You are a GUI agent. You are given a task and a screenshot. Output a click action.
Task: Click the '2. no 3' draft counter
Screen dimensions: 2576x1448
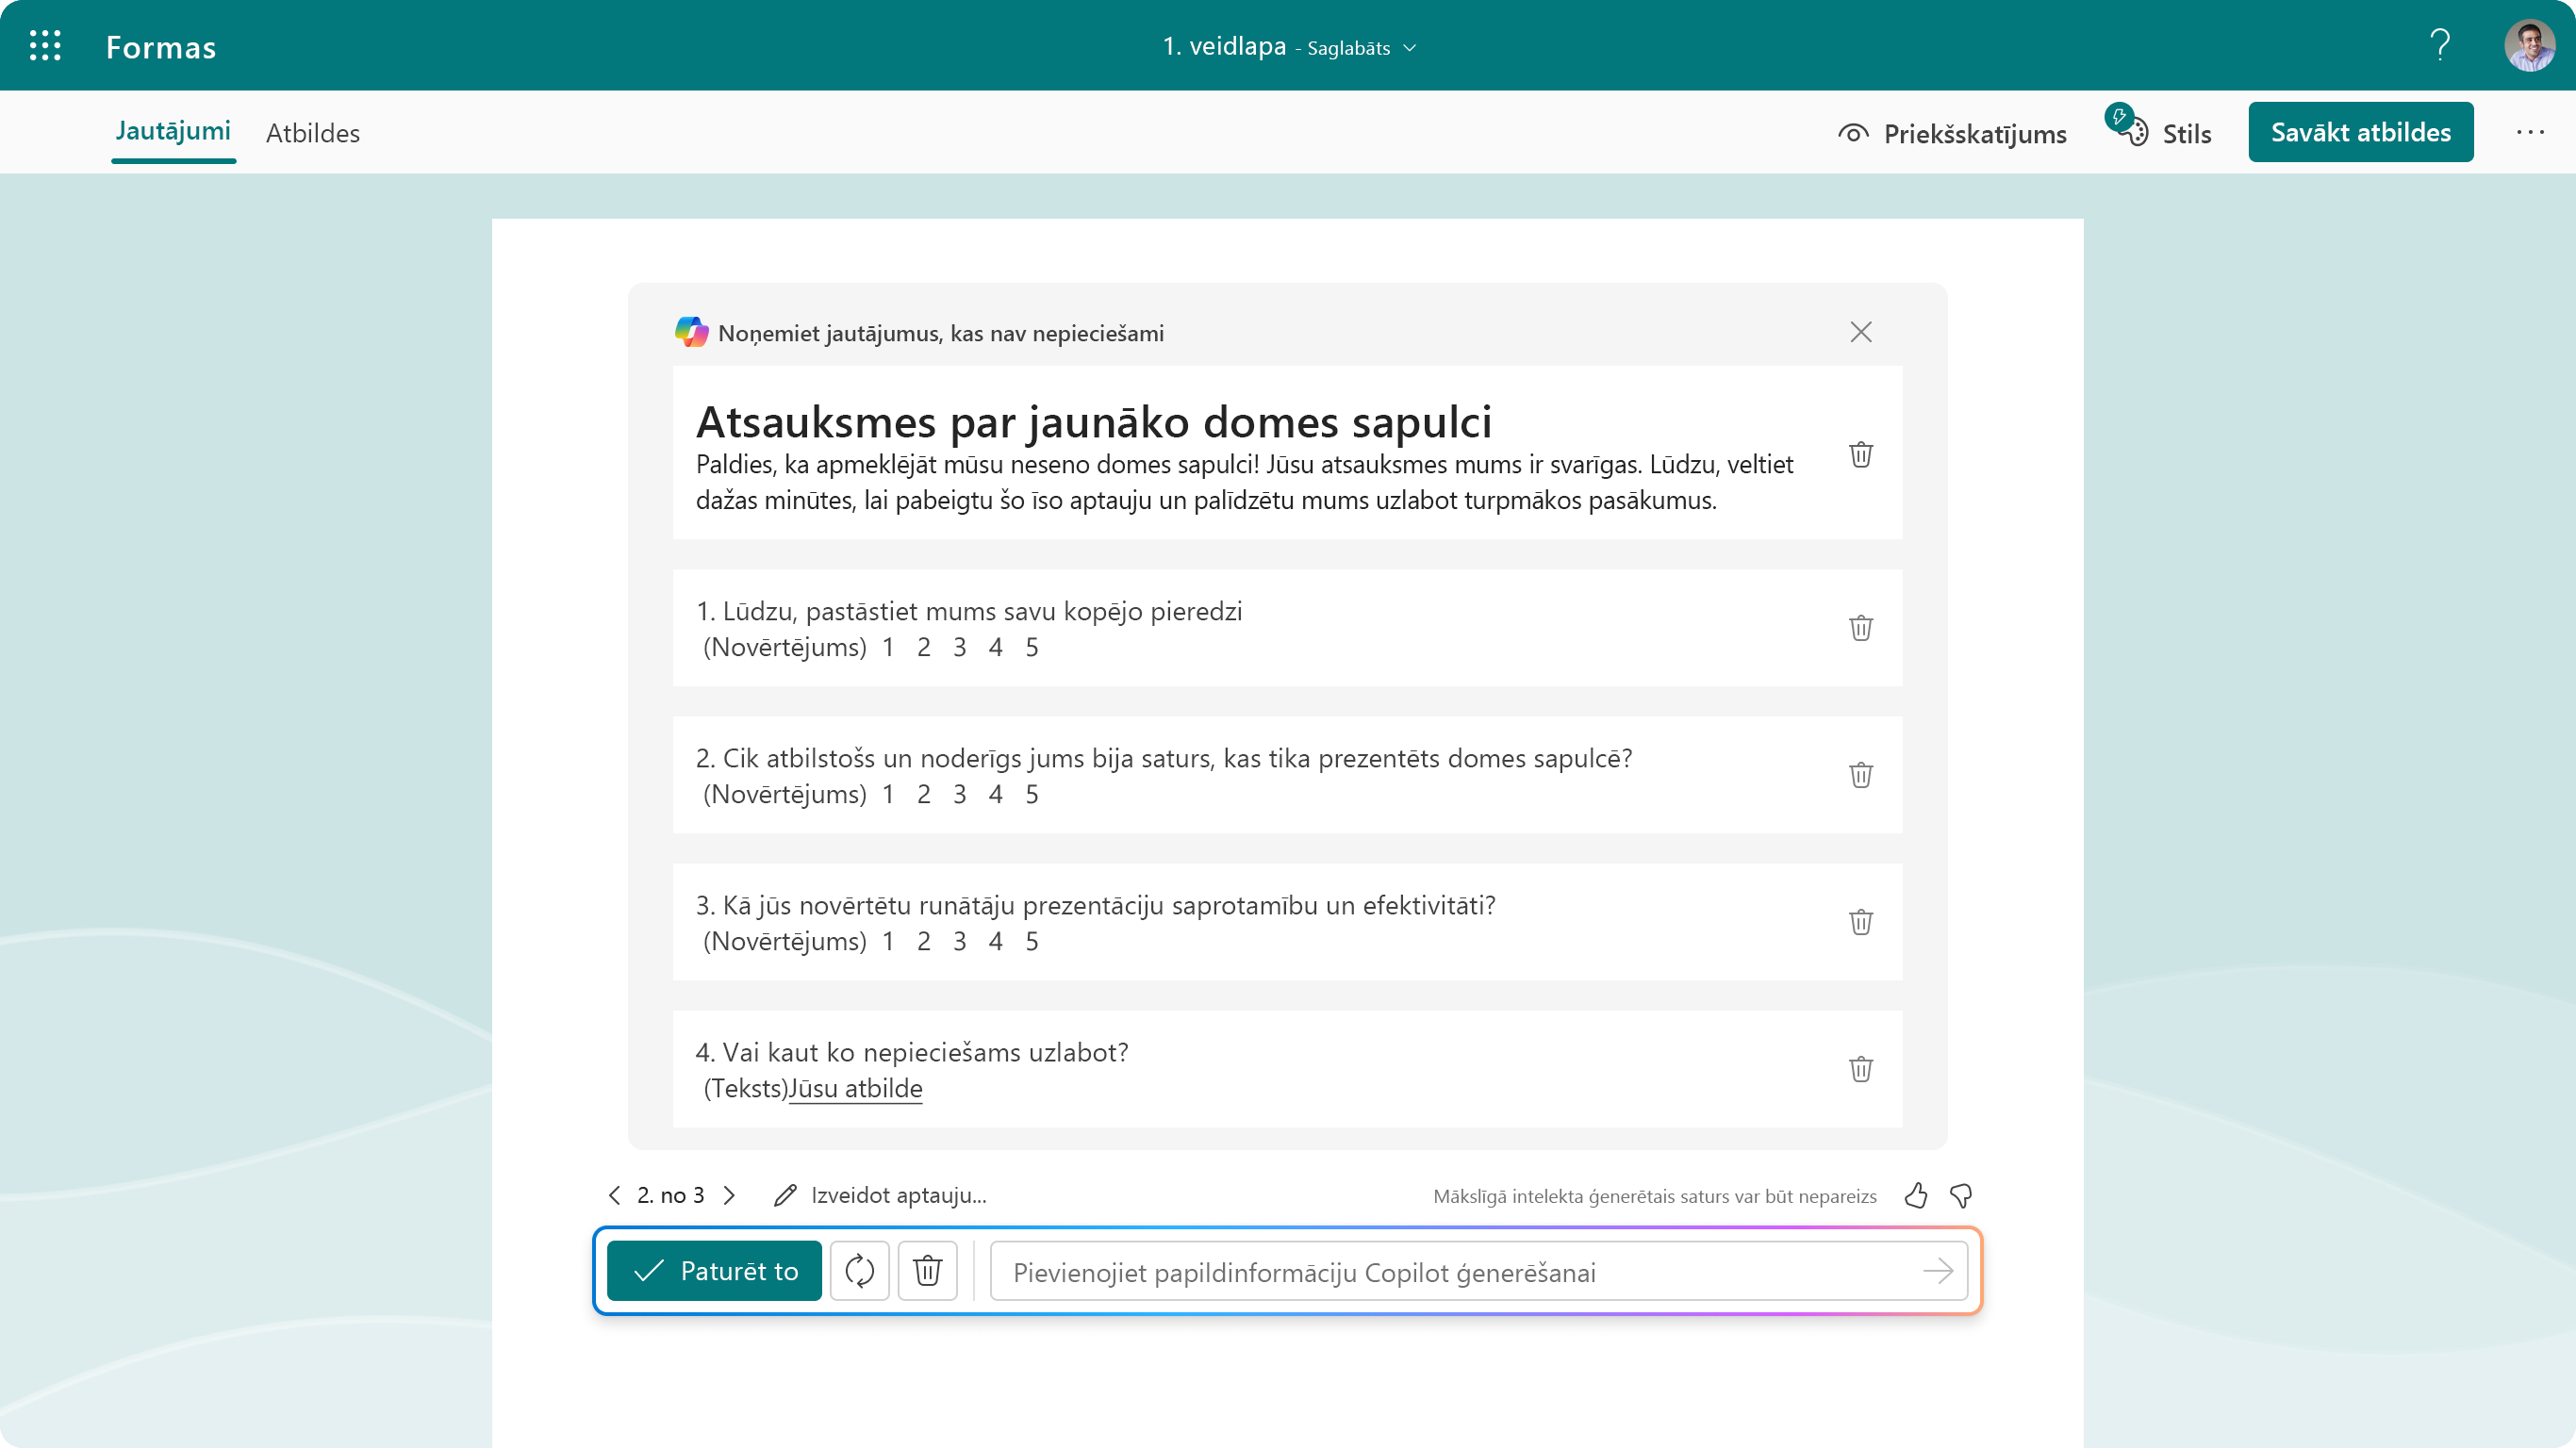coord(671,1195)
